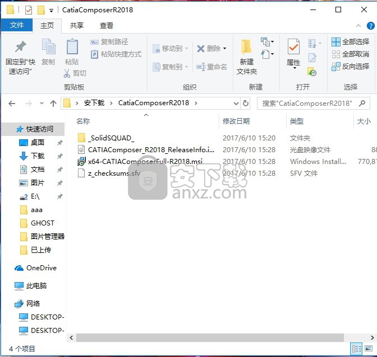
Task: Open the Delete options dropdown arrow
Action: coord(224,49)
